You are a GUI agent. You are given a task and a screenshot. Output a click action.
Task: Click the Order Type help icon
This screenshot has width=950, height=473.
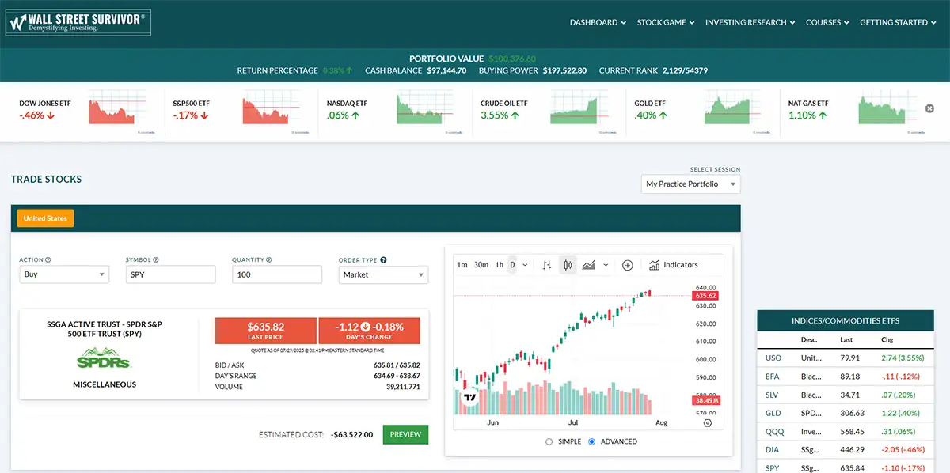pos(383,259)
